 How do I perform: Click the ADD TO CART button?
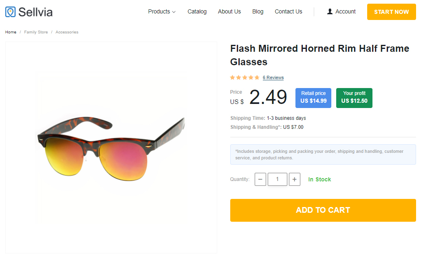click(323, 210)
